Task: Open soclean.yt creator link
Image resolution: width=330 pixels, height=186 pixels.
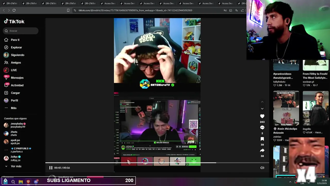Action: [x=308, y=82]
